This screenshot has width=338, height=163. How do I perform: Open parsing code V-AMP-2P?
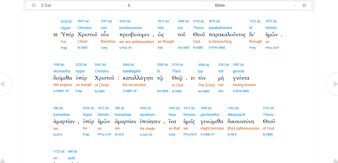130,91
